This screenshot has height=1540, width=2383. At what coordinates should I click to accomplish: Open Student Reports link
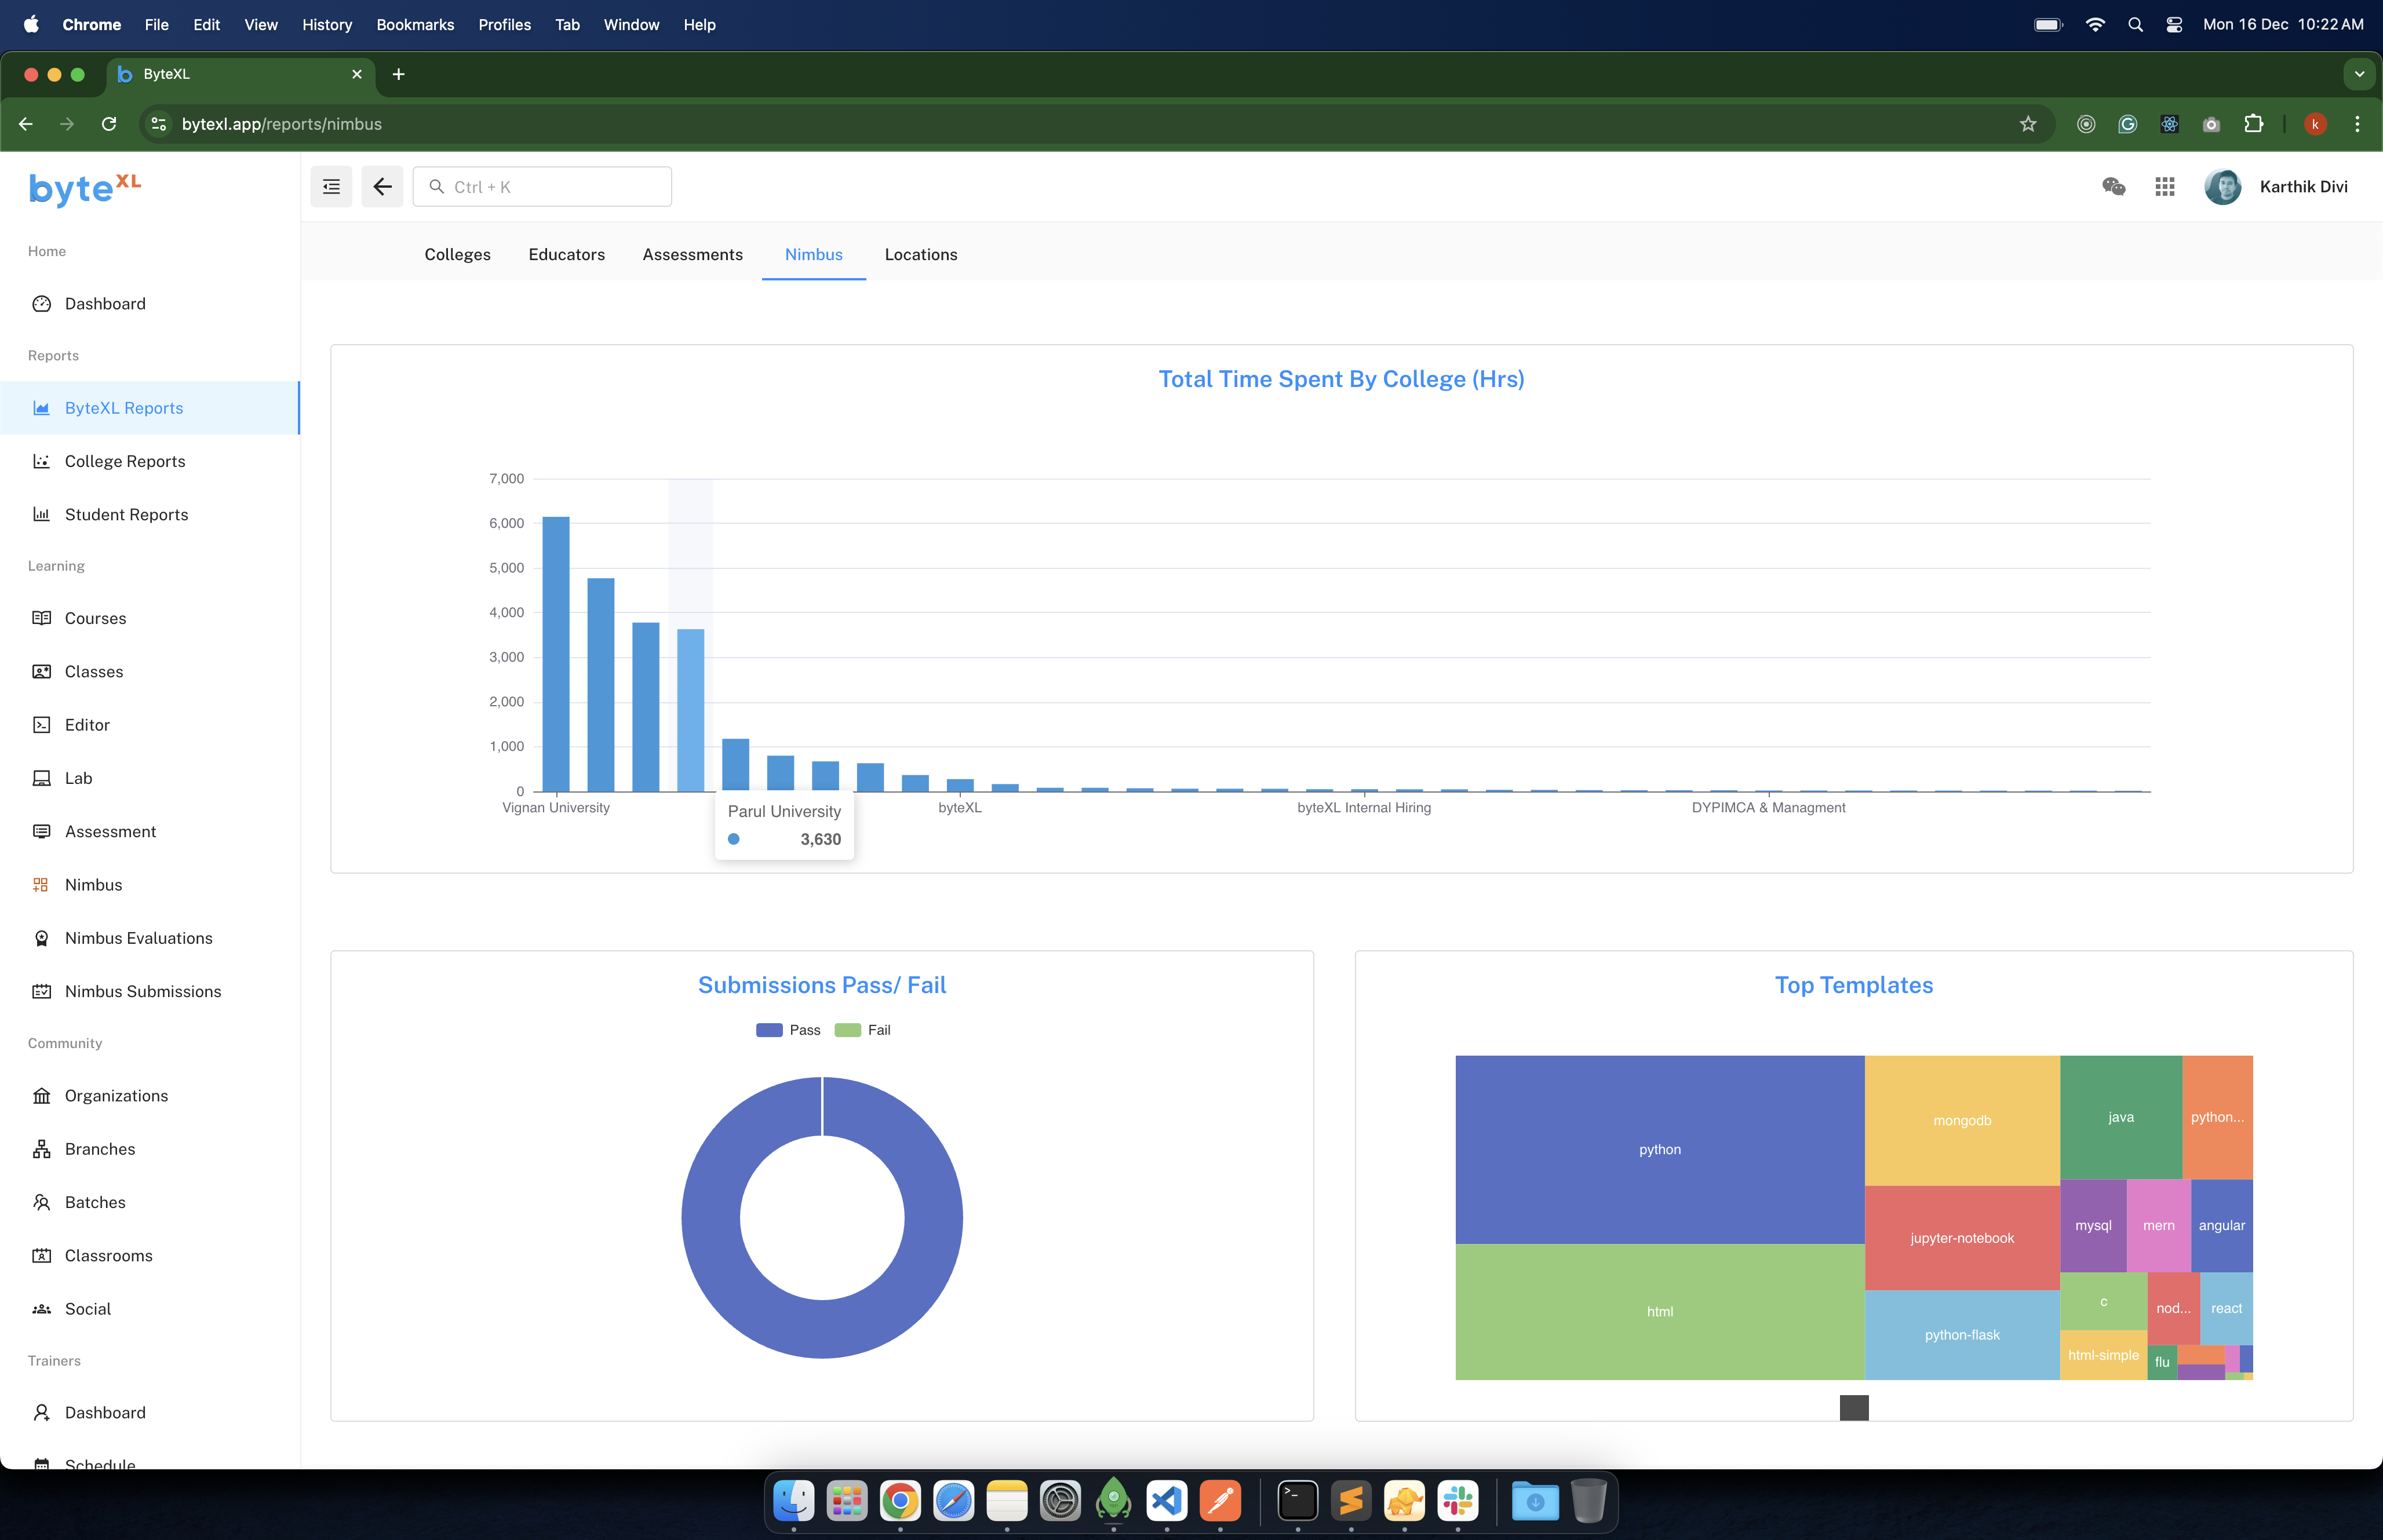click(x=126, y=515)
